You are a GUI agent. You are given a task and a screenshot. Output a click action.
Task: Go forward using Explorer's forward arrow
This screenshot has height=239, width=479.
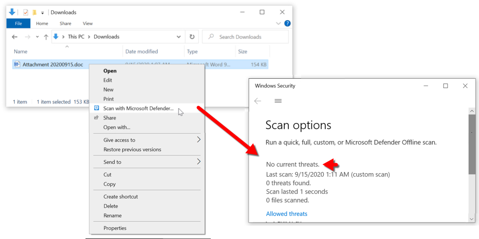point(28,37)
